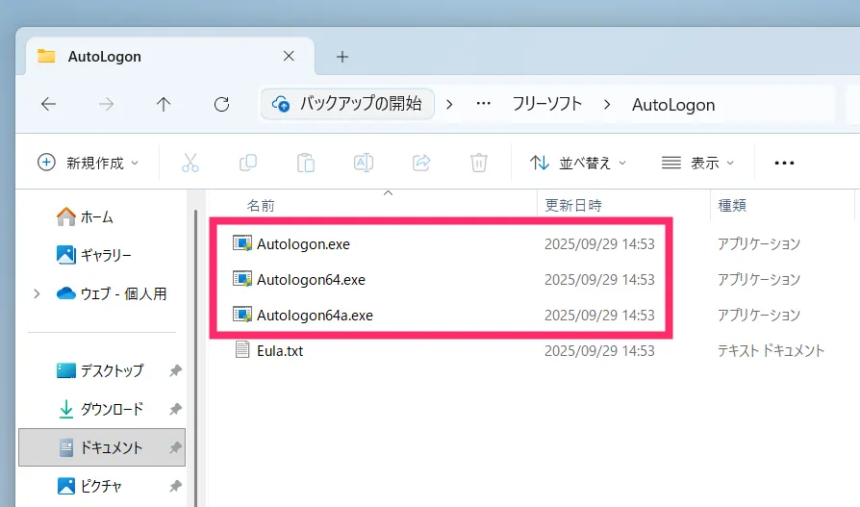
Task: Expand chevron after フリーソフト breadcrumb
Action: 607,104
